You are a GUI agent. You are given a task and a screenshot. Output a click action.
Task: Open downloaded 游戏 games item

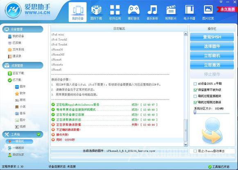[x=20, y=100]
